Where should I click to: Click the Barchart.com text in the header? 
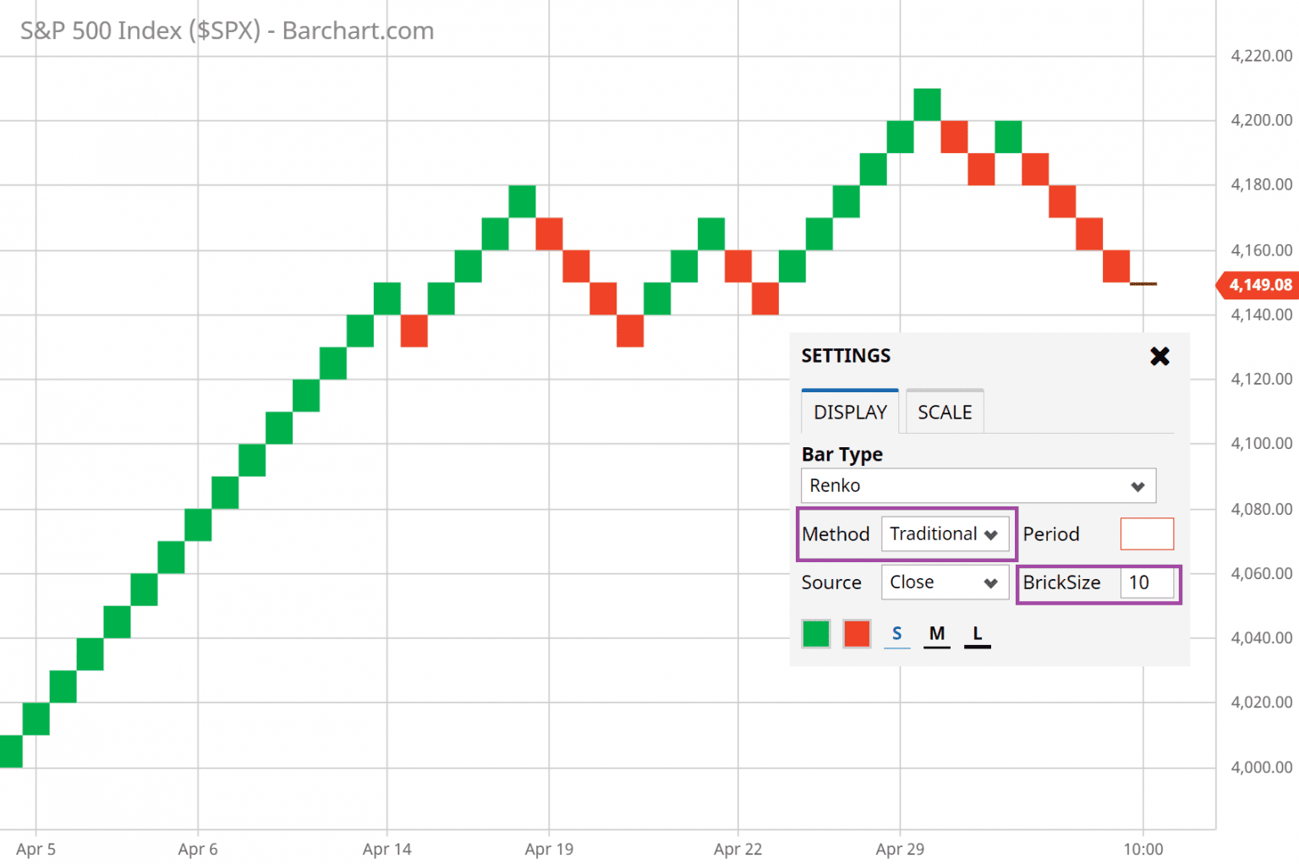click(358, 30)
